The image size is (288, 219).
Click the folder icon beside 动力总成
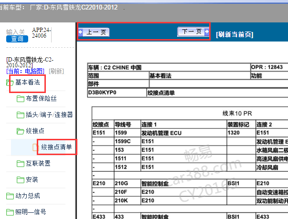tap(10, 196)
